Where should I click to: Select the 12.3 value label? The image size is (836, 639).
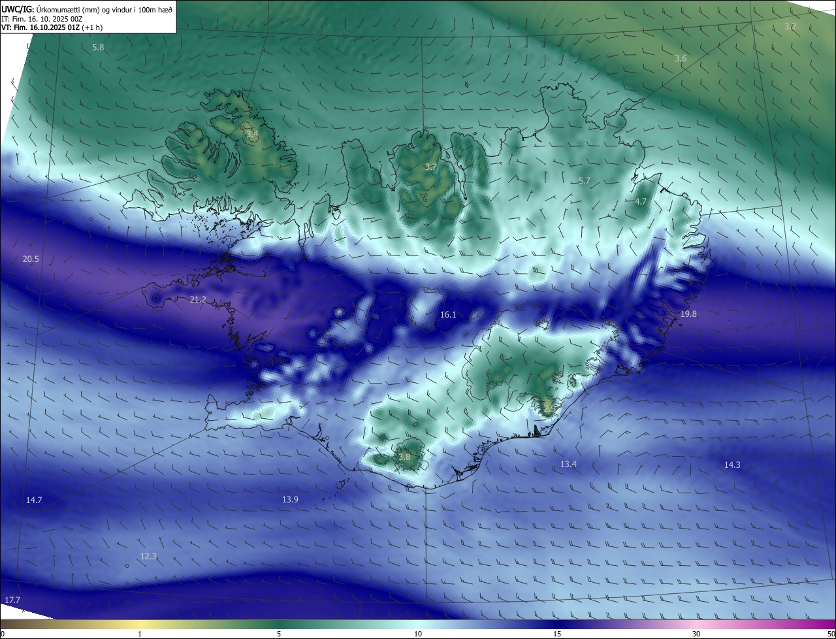(x=148, y=557)
